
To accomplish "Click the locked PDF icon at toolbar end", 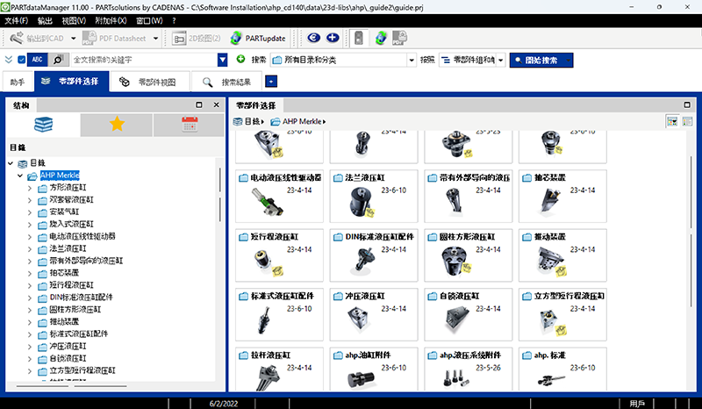I will click(x=399, y=38).
